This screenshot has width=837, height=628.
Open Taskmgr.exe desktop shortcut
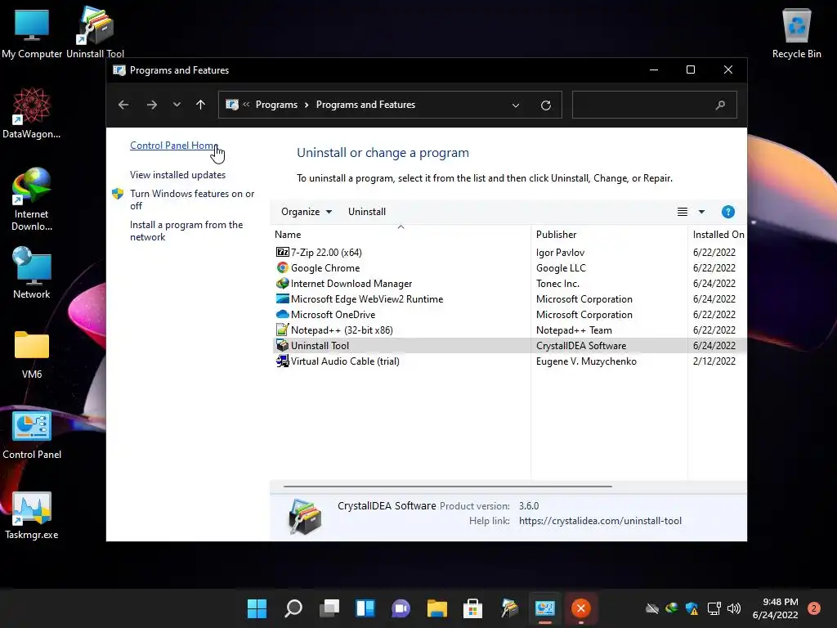pos(32,515)
